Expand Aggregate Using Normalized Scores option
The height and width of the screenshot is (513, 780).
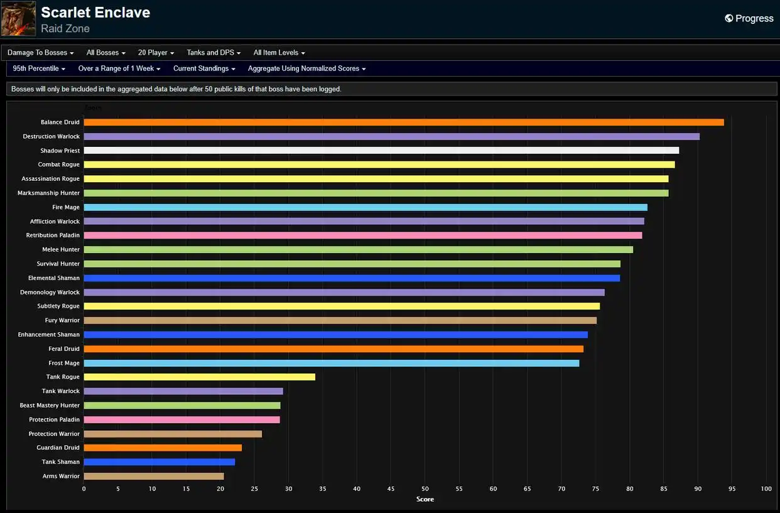coord(306,68)
